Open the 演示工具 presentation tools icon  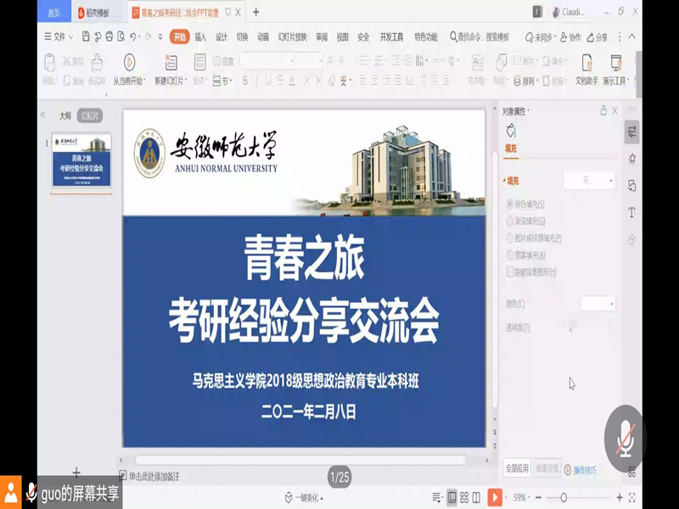[615, 62]
